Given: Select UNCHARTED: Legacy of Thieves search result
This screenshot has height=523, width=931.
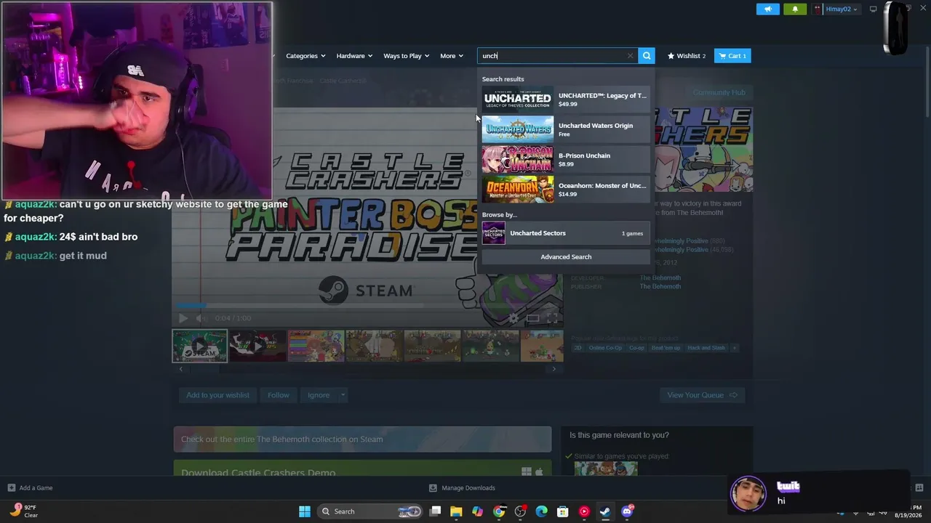Looking at the screenshot, I should click(x=566, y=100).
